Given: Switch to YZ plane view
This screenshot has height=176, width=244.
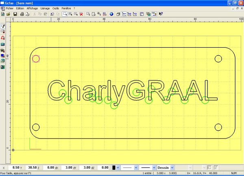Looking at the screenshot, I should pyautogui.click(x=135, y=14).
